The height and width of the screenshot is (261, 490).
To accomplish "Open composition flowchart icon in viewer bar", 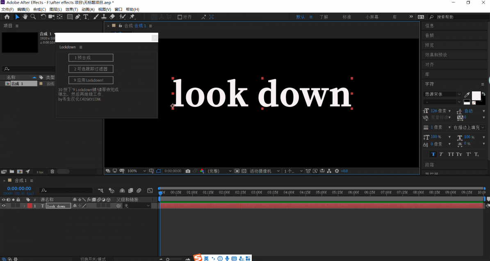I will point(329,171).
